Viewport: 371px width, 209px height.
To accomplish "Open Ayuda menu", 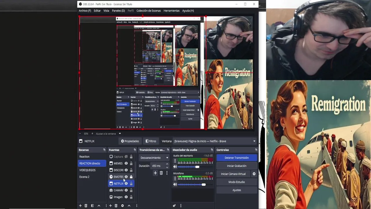I will click(188, 10).
